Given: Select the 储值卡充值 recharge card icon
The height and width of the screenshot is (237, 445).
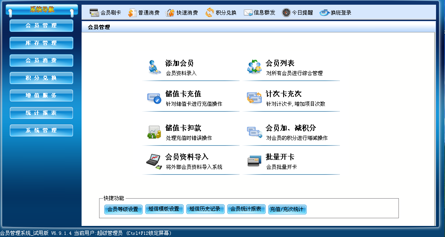Looking at the screenshot, I should [x=153, y=98].
